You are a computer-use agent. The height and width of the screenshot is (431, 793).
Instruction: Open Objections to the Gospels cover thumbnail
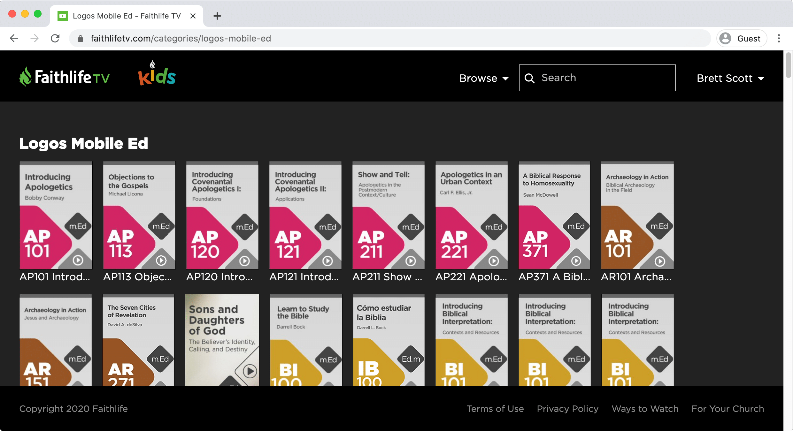coord(139,215)
